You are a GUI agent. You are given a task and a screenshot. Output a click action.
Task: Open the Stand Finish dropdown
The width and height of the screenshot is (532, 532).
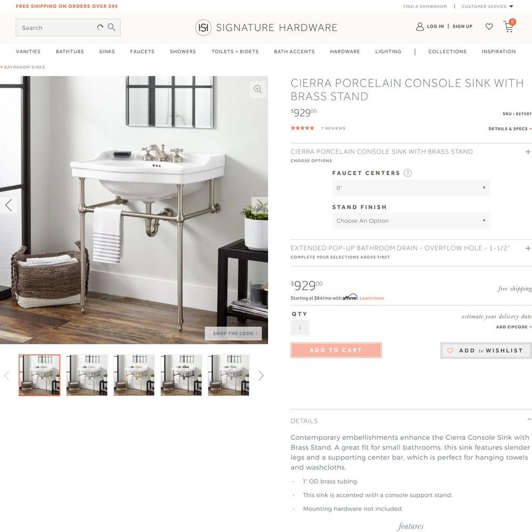pos(411,221)
